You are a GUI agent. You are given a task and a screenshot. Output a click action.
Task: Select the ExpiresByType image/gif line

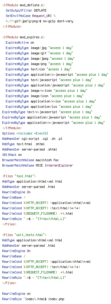pos(39,53)
